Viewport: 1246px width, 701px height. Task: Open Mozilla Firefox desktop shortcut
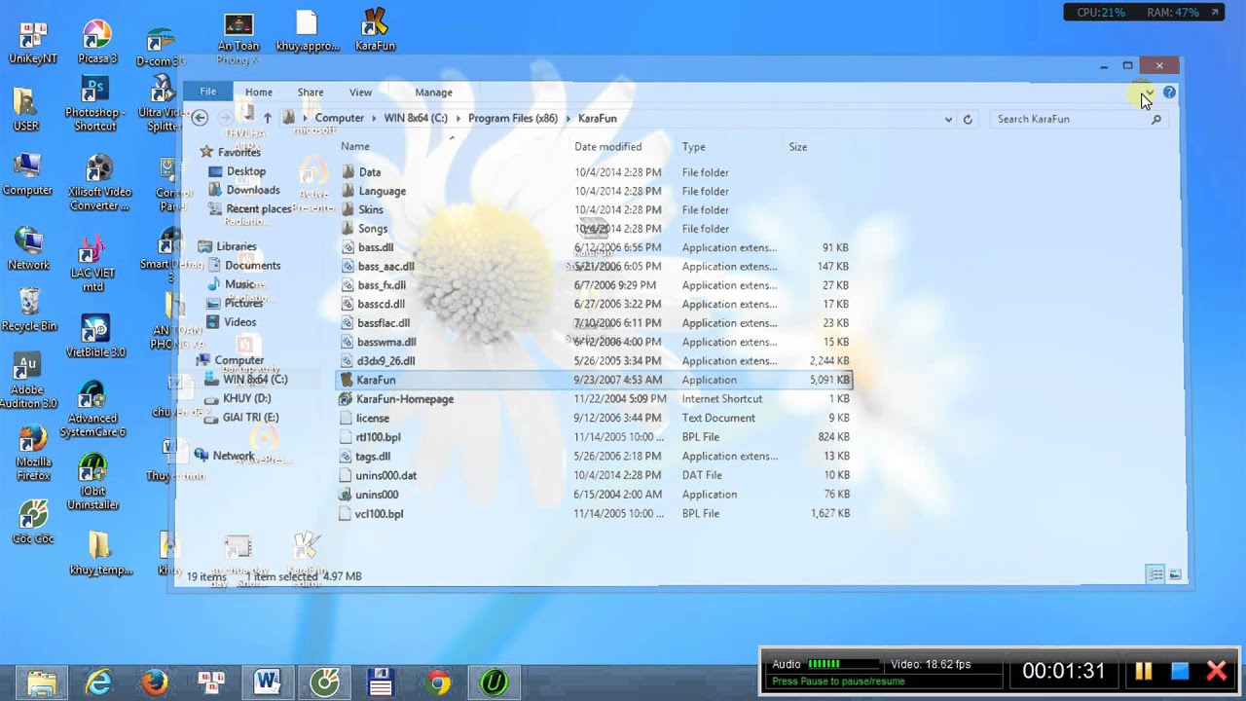[x=32, y=454]
